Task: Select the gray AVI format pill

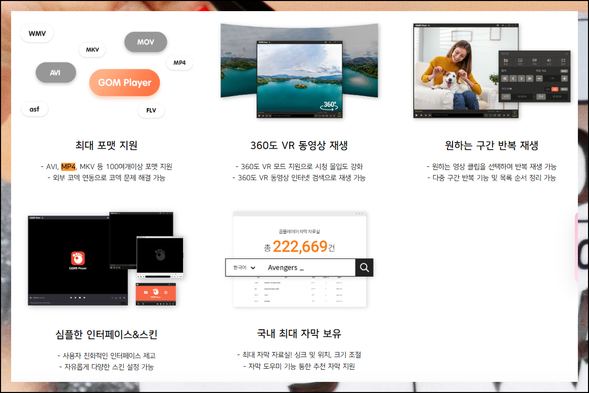Action: point(56,72)
